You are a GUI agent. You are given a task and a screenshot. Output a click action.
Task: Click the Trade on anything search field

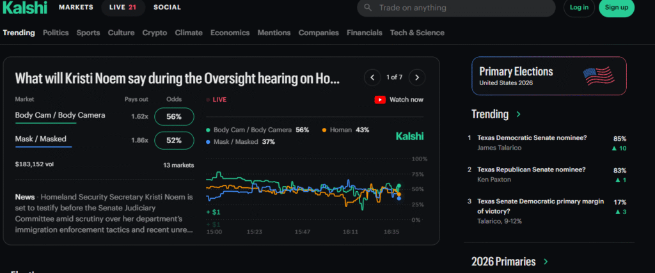(456, 8)
